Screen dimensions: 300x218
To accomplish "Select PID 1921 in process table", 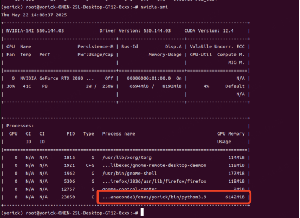I will [69, 165].
